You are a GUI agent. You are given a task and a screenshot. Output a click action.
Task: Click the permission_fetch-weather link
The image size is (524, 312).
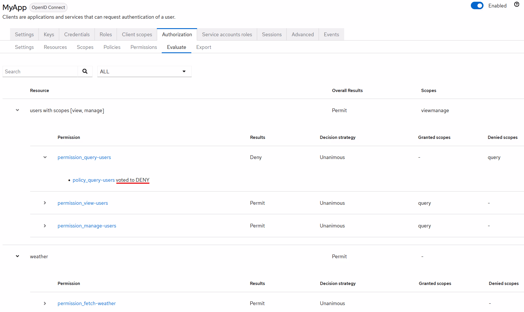pos(86,303)
